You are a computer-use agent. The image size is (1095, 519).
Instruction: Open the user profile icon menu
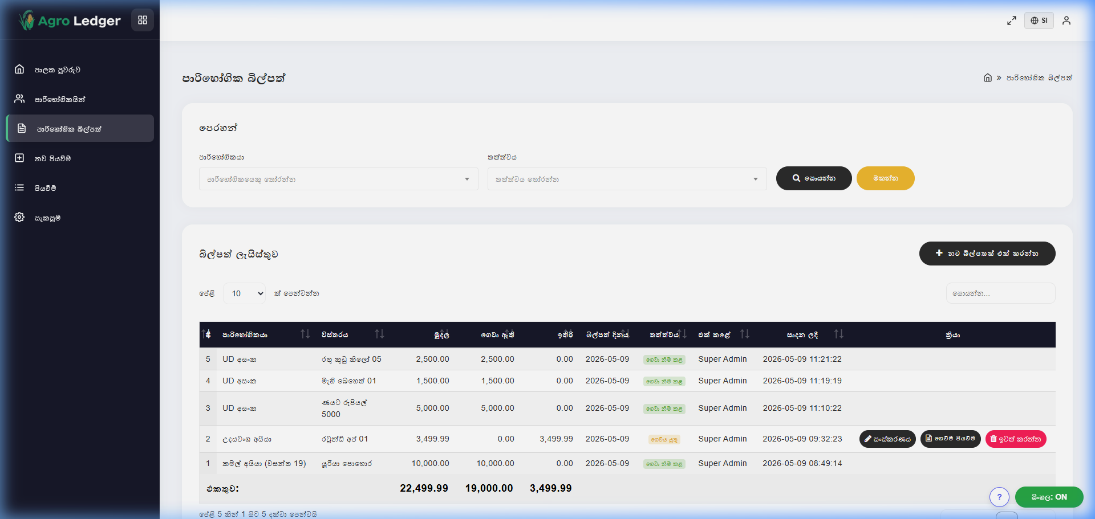pyautogui.click(x=1066, y=21)
